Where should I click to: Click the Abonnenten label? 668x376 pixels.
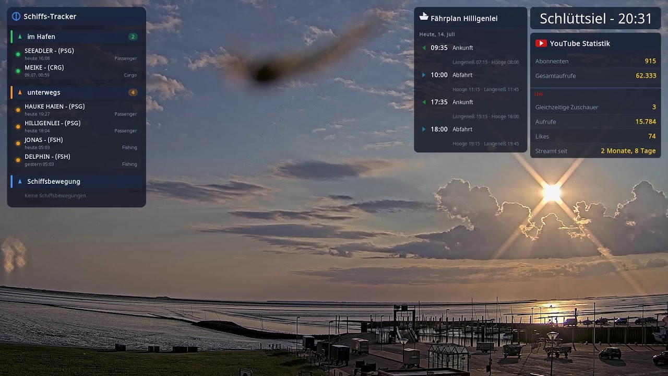coord(552,61)
